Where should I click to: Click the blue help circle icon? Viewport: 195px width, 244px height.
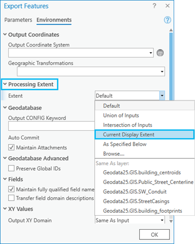[167, 20]
